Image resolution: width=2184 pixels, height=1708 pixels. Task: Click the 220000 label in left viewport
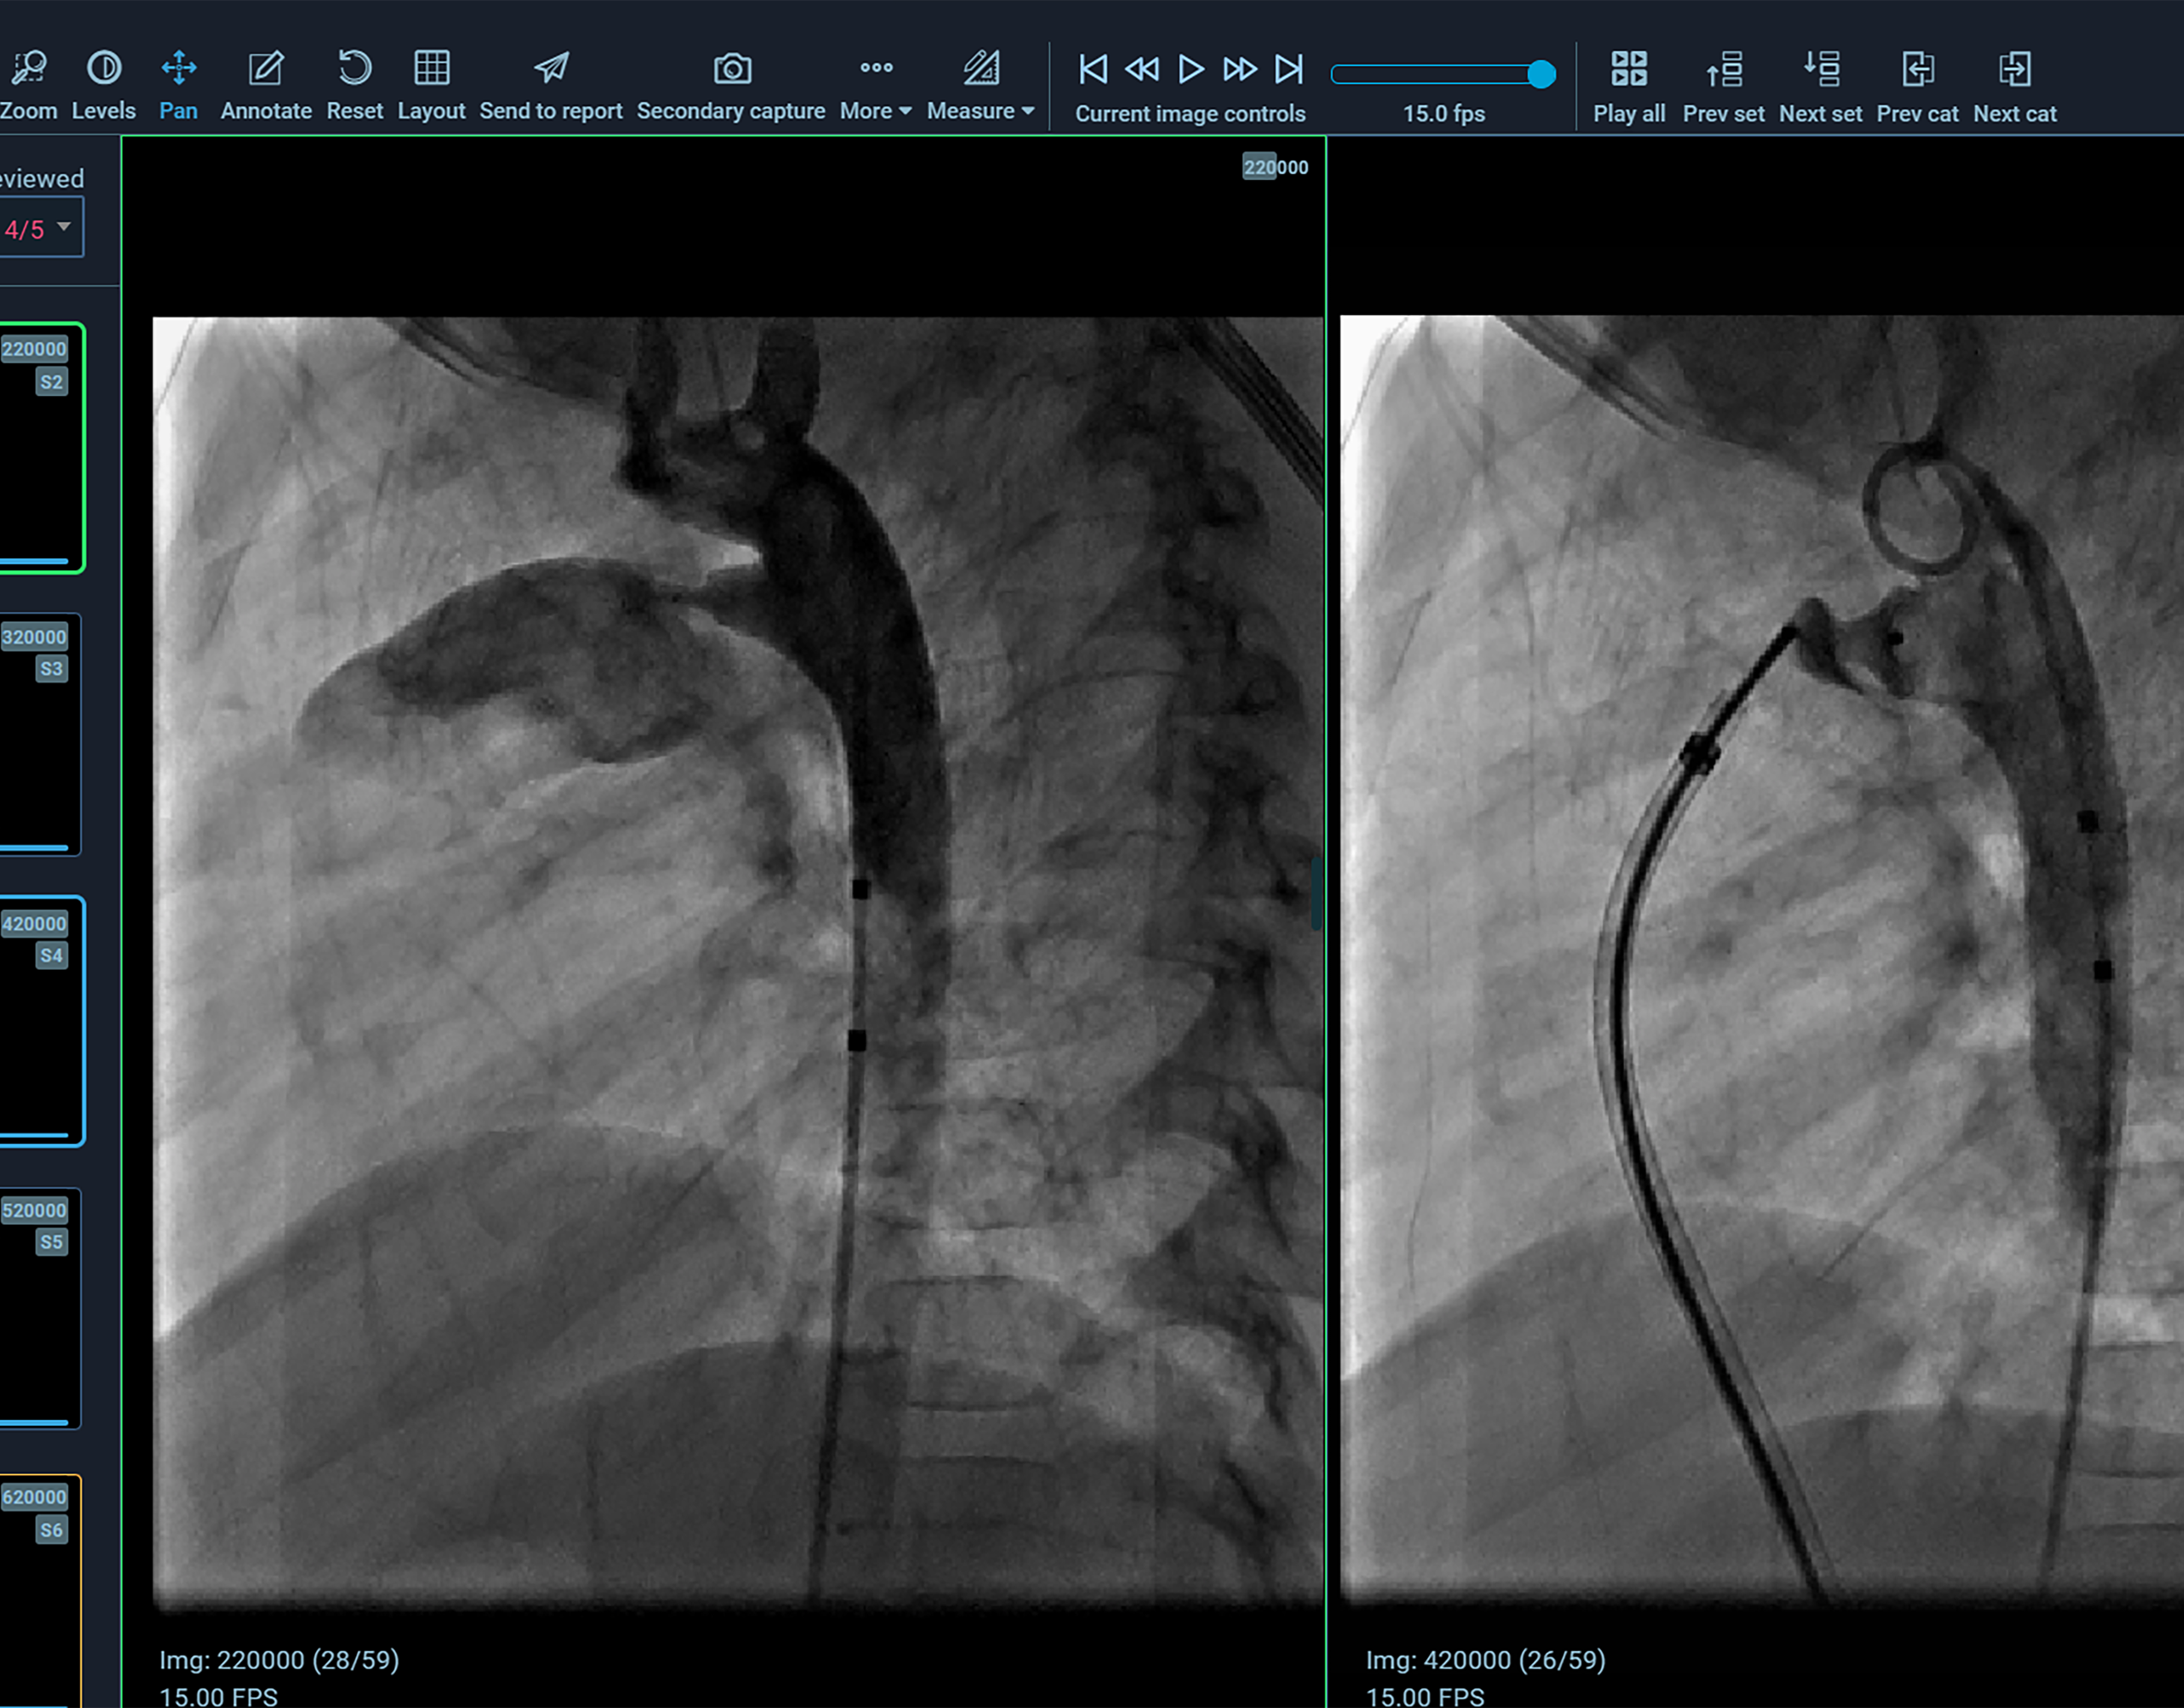click(x=1275, y=167)
